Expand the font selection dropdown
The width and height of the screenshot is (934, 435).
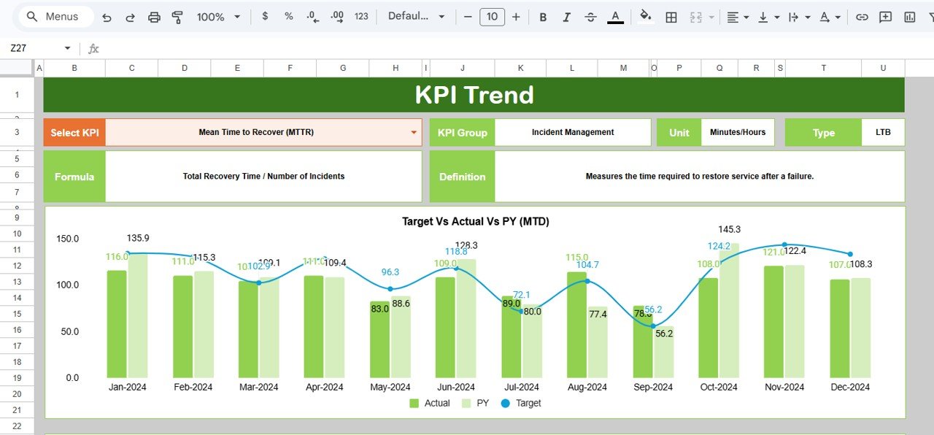(x=442, y=16)
